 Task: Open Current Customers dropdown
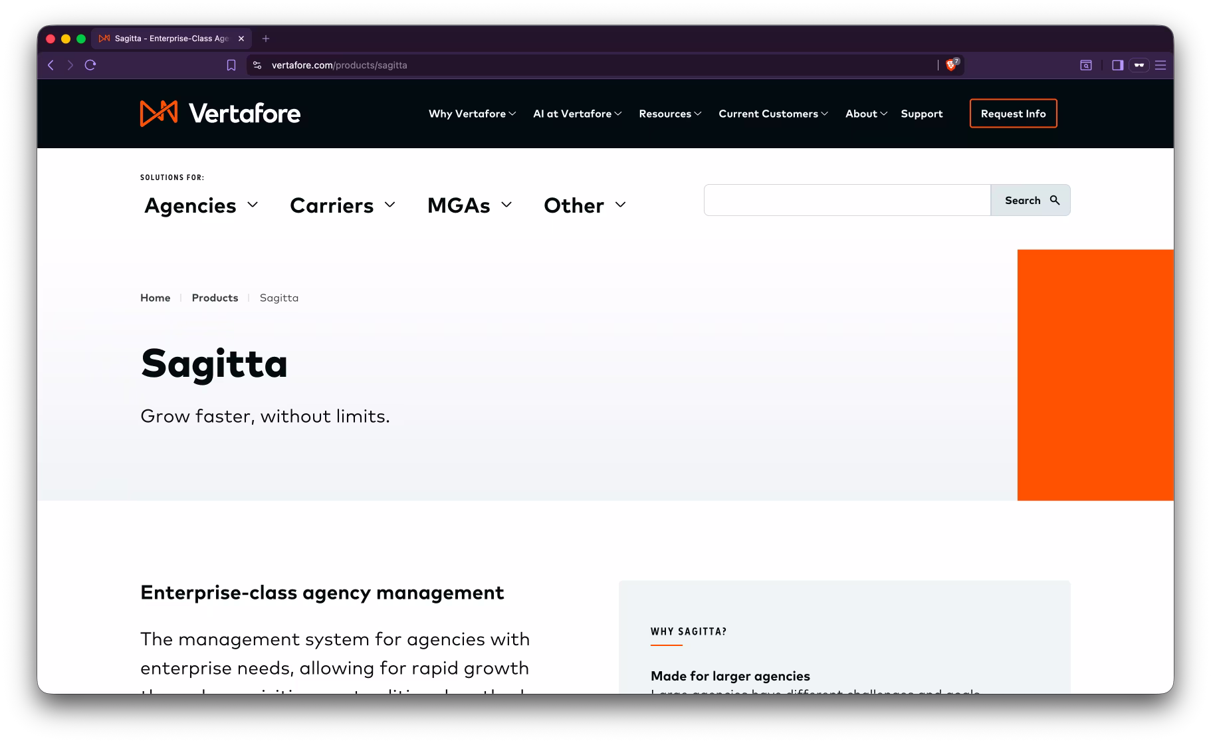773,114
